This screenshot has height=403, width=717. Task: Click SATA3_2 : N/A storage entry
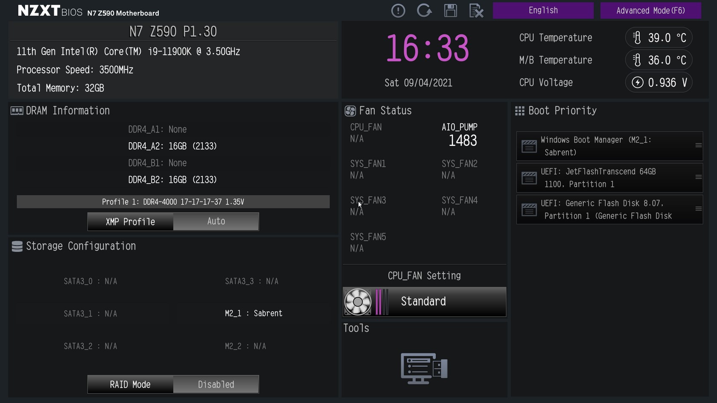[x=90, y=346]
